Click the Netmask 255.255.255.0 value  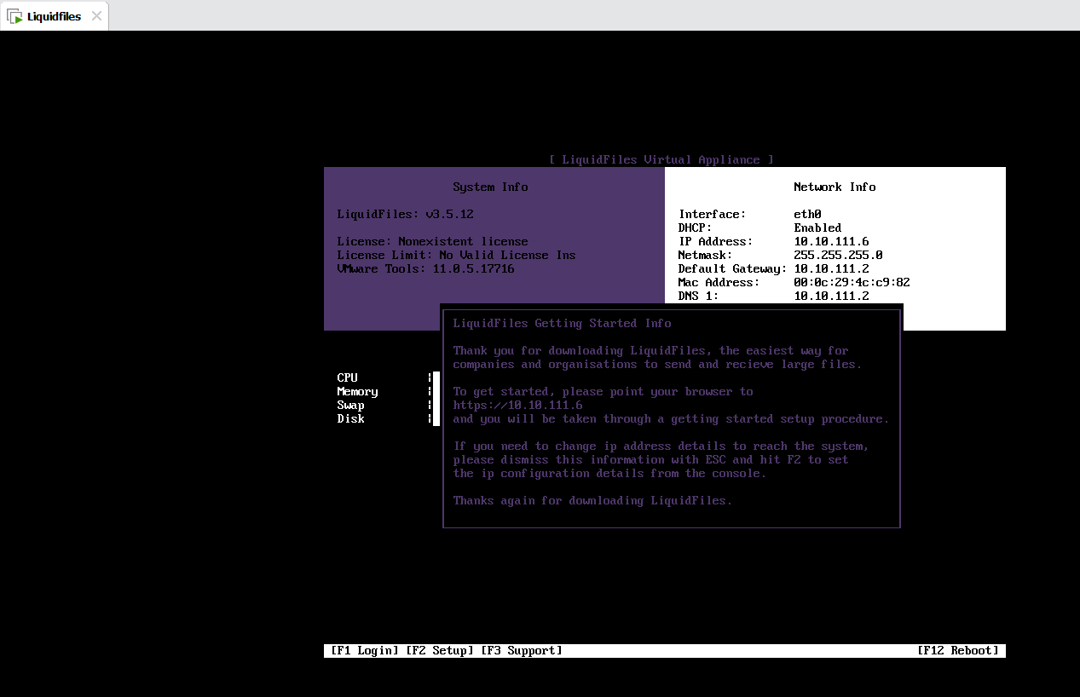838,256
